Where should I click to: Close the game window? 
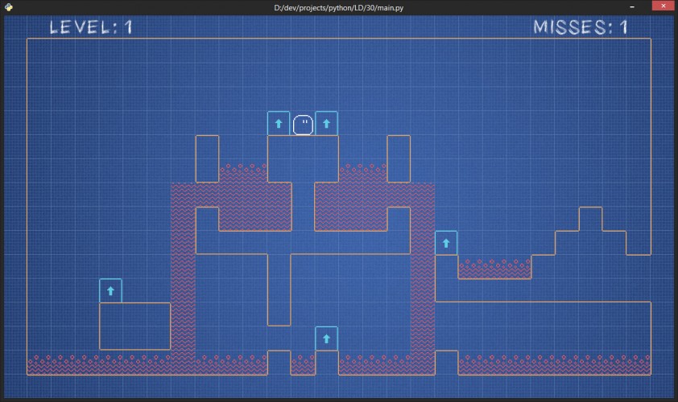(664, 6)
